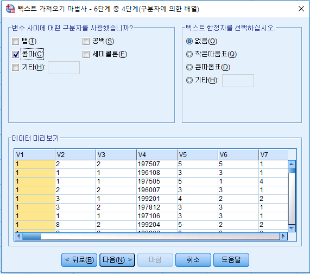Select the V4 column header in preview
The height and width of the screenshot is (274, 310).
pyautogui.click(x=156, y=155)
